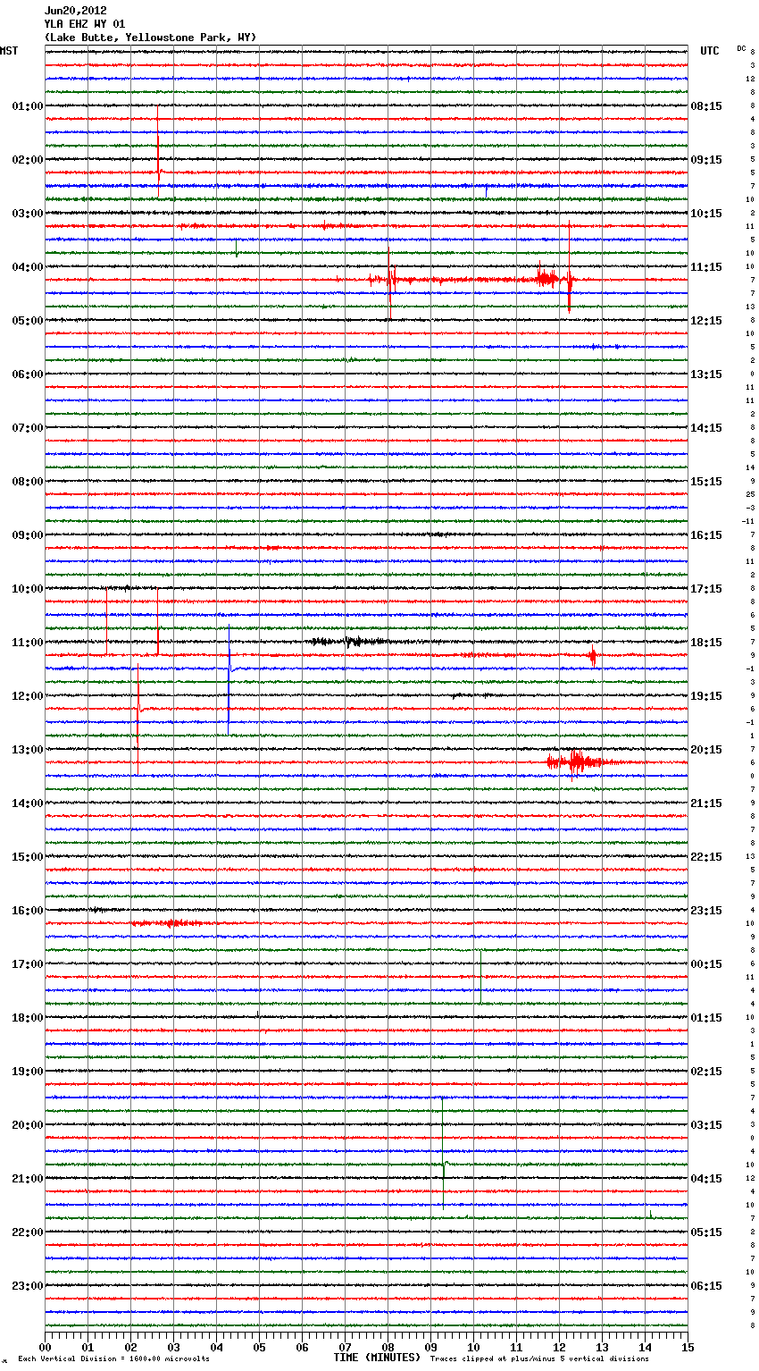The width and height of the screenshot is (759, 1371).
Task: Select the 06:00 MST time label
Action: pos(27,374)
